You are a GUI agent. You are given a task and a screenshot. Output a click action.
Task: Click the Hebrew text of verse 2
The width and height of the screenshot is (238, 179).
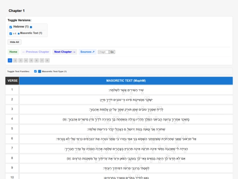point(126,100)
